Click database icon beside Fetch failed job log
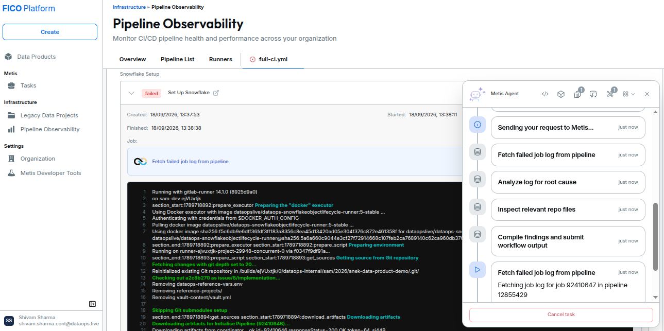Viewport: 664px width, 331px height. coord(478,151)
